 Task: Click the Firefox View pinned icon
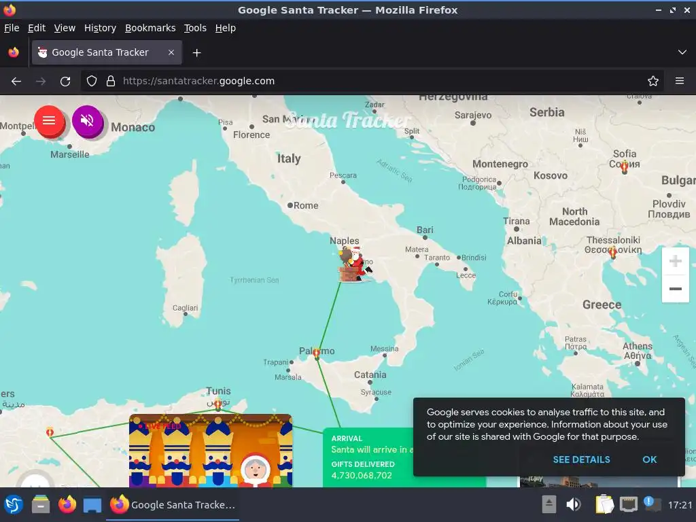click(x=14, y=52)
